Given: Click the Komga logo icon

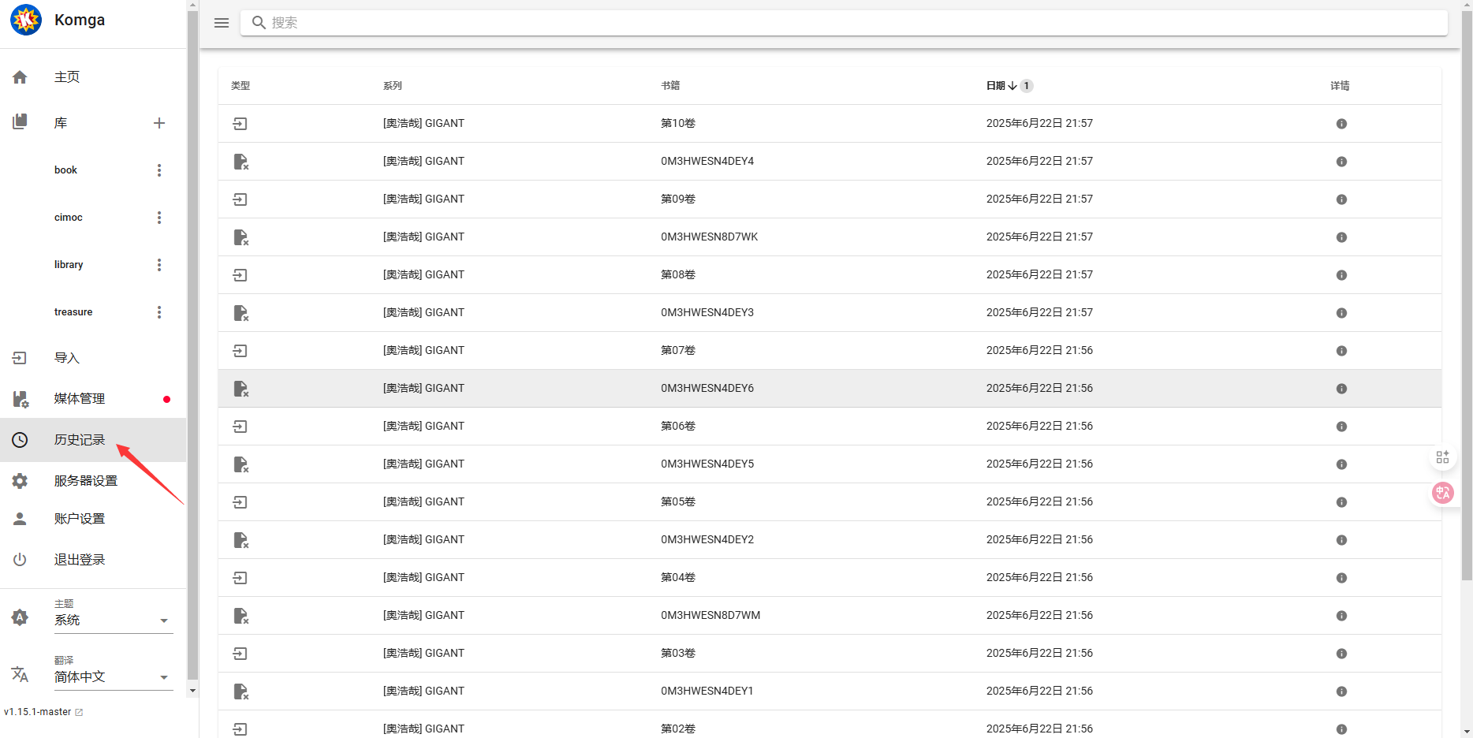Looking at the screenshot, I should [x=26, y=20].
